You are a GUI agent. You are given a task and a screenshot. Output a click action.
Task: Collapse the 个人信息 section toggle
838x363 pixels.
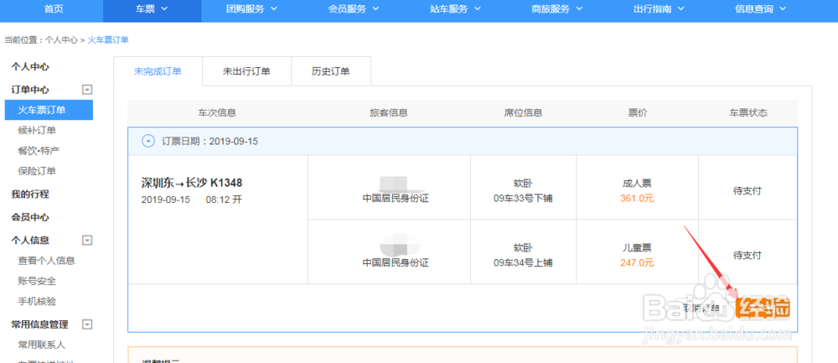point(87,241)
